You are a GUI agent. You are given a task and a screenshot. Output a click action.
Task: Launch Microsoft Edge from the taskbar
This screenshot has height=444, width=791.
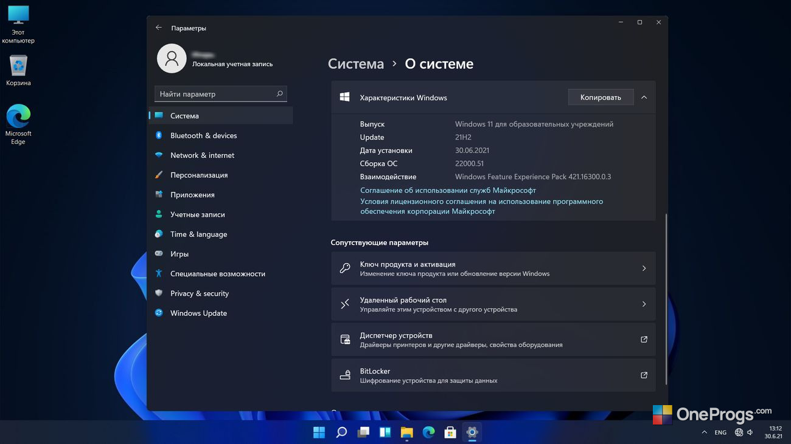[429, 432]
